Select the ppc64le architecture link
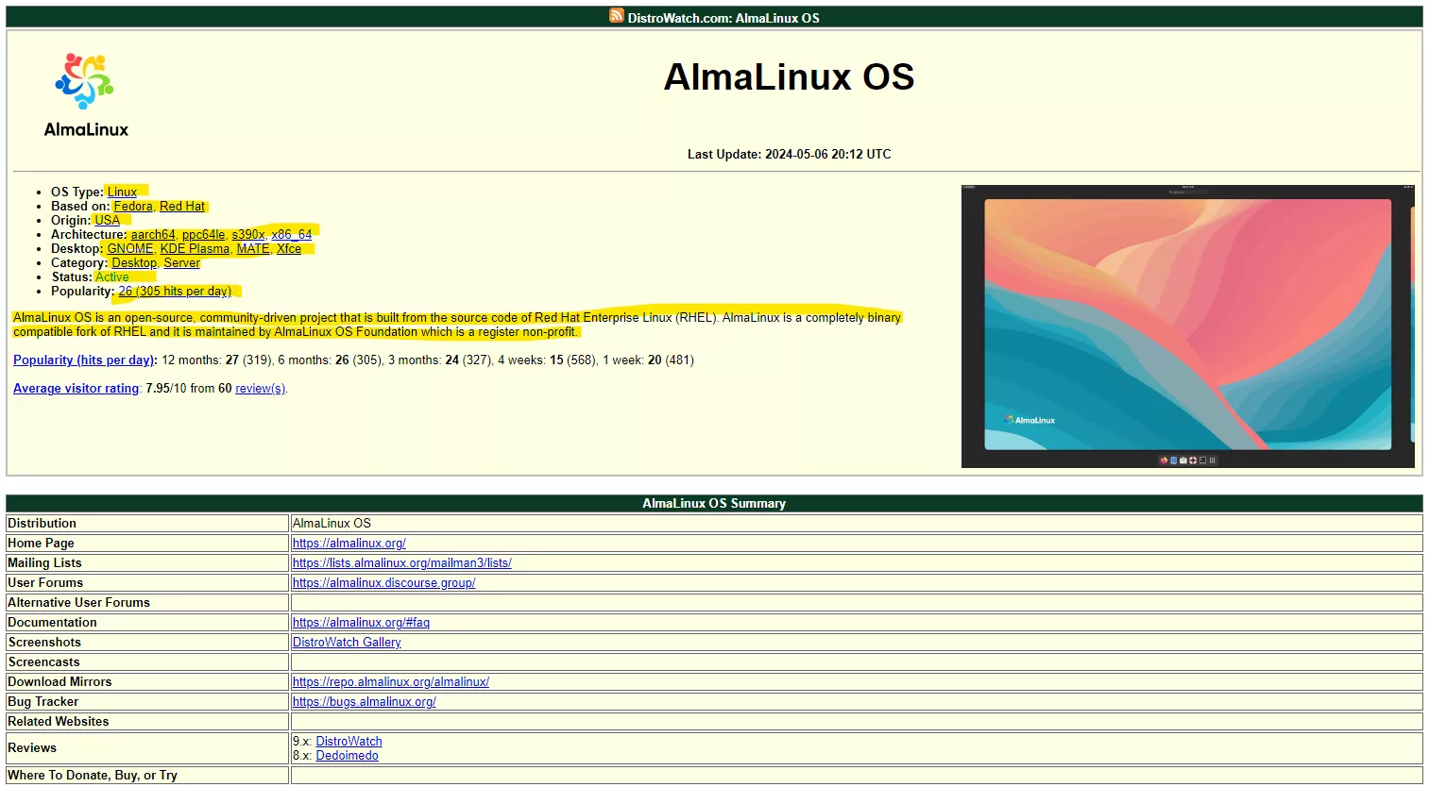1429x787 pixels. 204,235
